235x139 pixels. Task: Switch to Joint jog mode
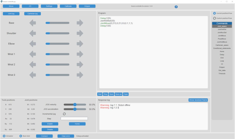pyautogui.click(x=11, y=13)
